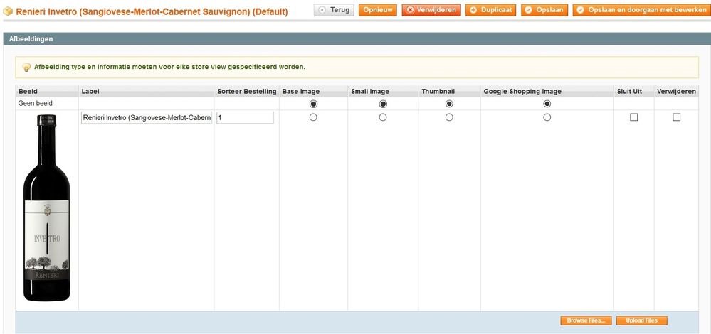The width and height of the screenshot is (711, 334).
Task: Click the Verwijderen delete product button
Action: [x=431, y=10]
